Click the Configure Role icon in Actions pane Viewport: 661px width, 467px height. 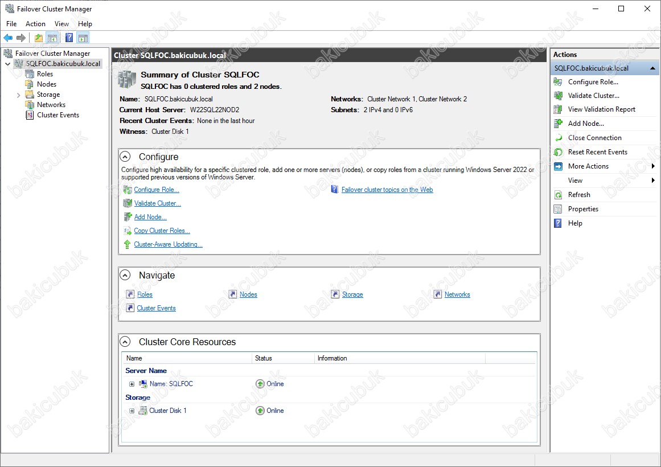click(x=558, y=82)
